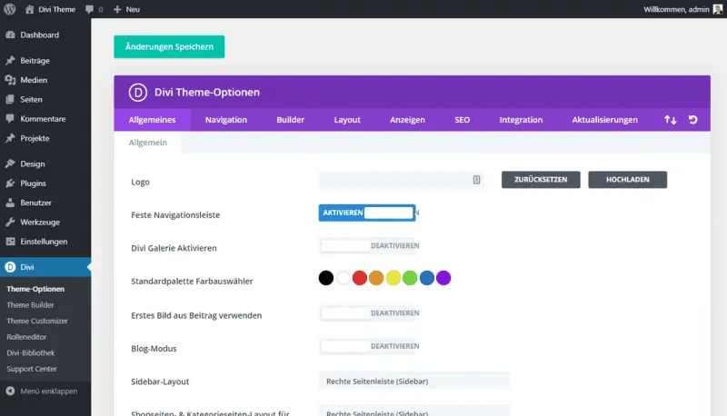Image resolution: width=727 pixels, height=416 pixels.
Task: Click the Dashboard gauge icon
Action: tap(10, 35)
